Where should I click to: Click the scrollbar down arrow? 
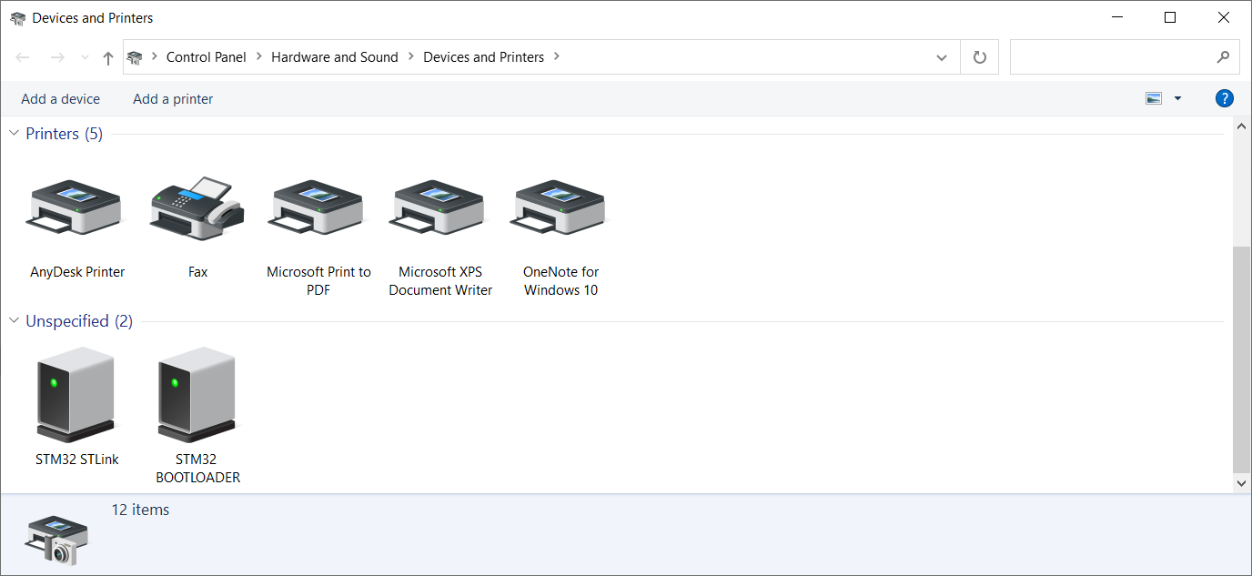click(1242, 484)
